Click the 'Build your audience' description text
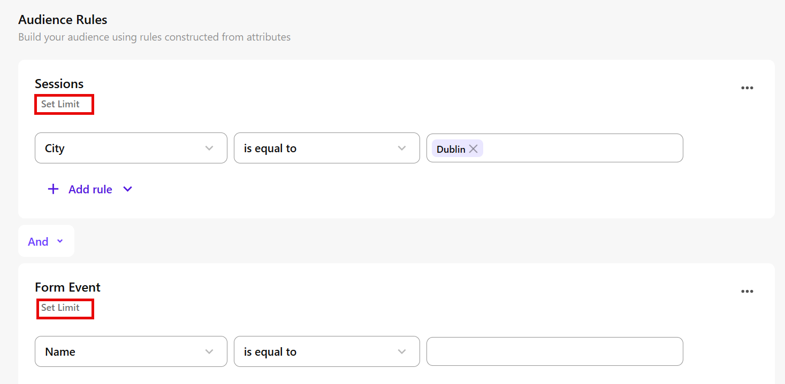 point(155,37)
